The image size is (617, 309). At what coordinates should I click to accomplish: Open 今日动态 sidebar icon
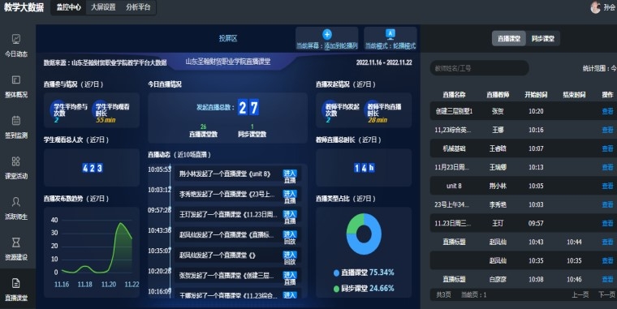[x=16, y=39]
